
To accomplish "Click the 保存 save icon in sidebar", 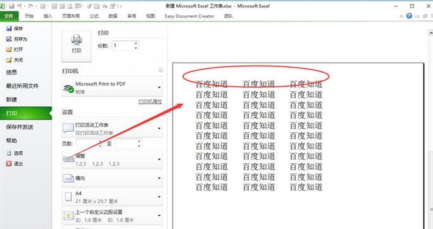I will (x=9, y=28).
